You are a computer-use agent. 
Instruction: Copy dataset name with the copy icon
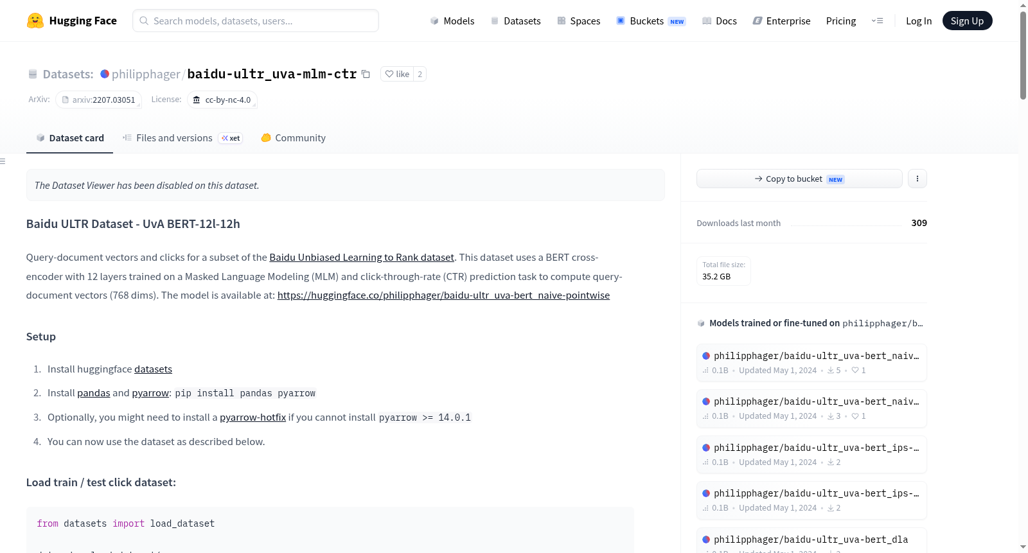pos(366,74)
